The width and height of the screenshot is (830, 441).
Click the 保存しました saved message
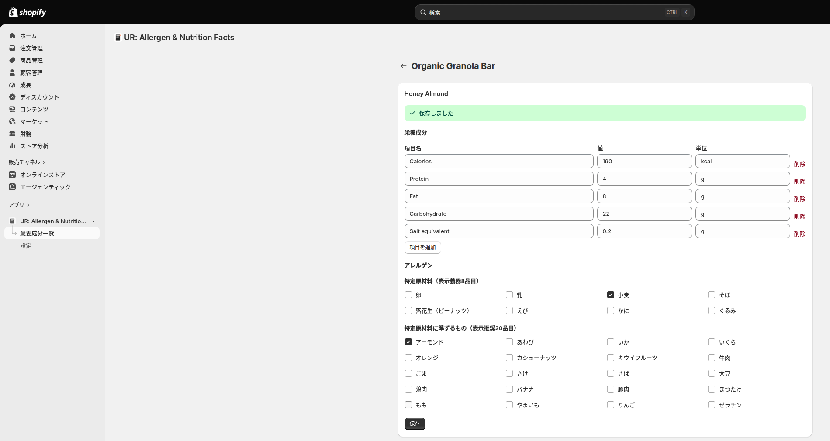436,113
